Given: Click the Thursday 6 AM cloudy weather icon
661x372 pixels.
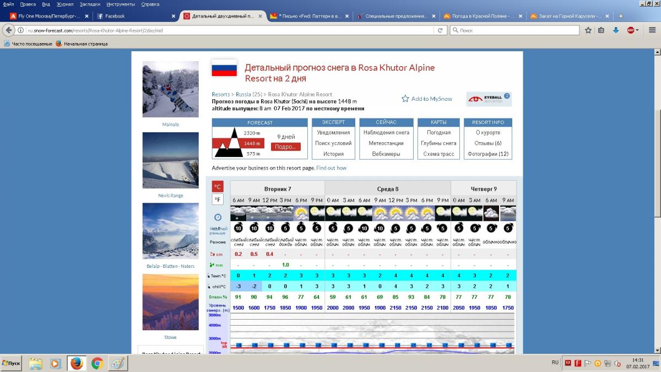Looking at the screenshot, I should coord(491,213).
